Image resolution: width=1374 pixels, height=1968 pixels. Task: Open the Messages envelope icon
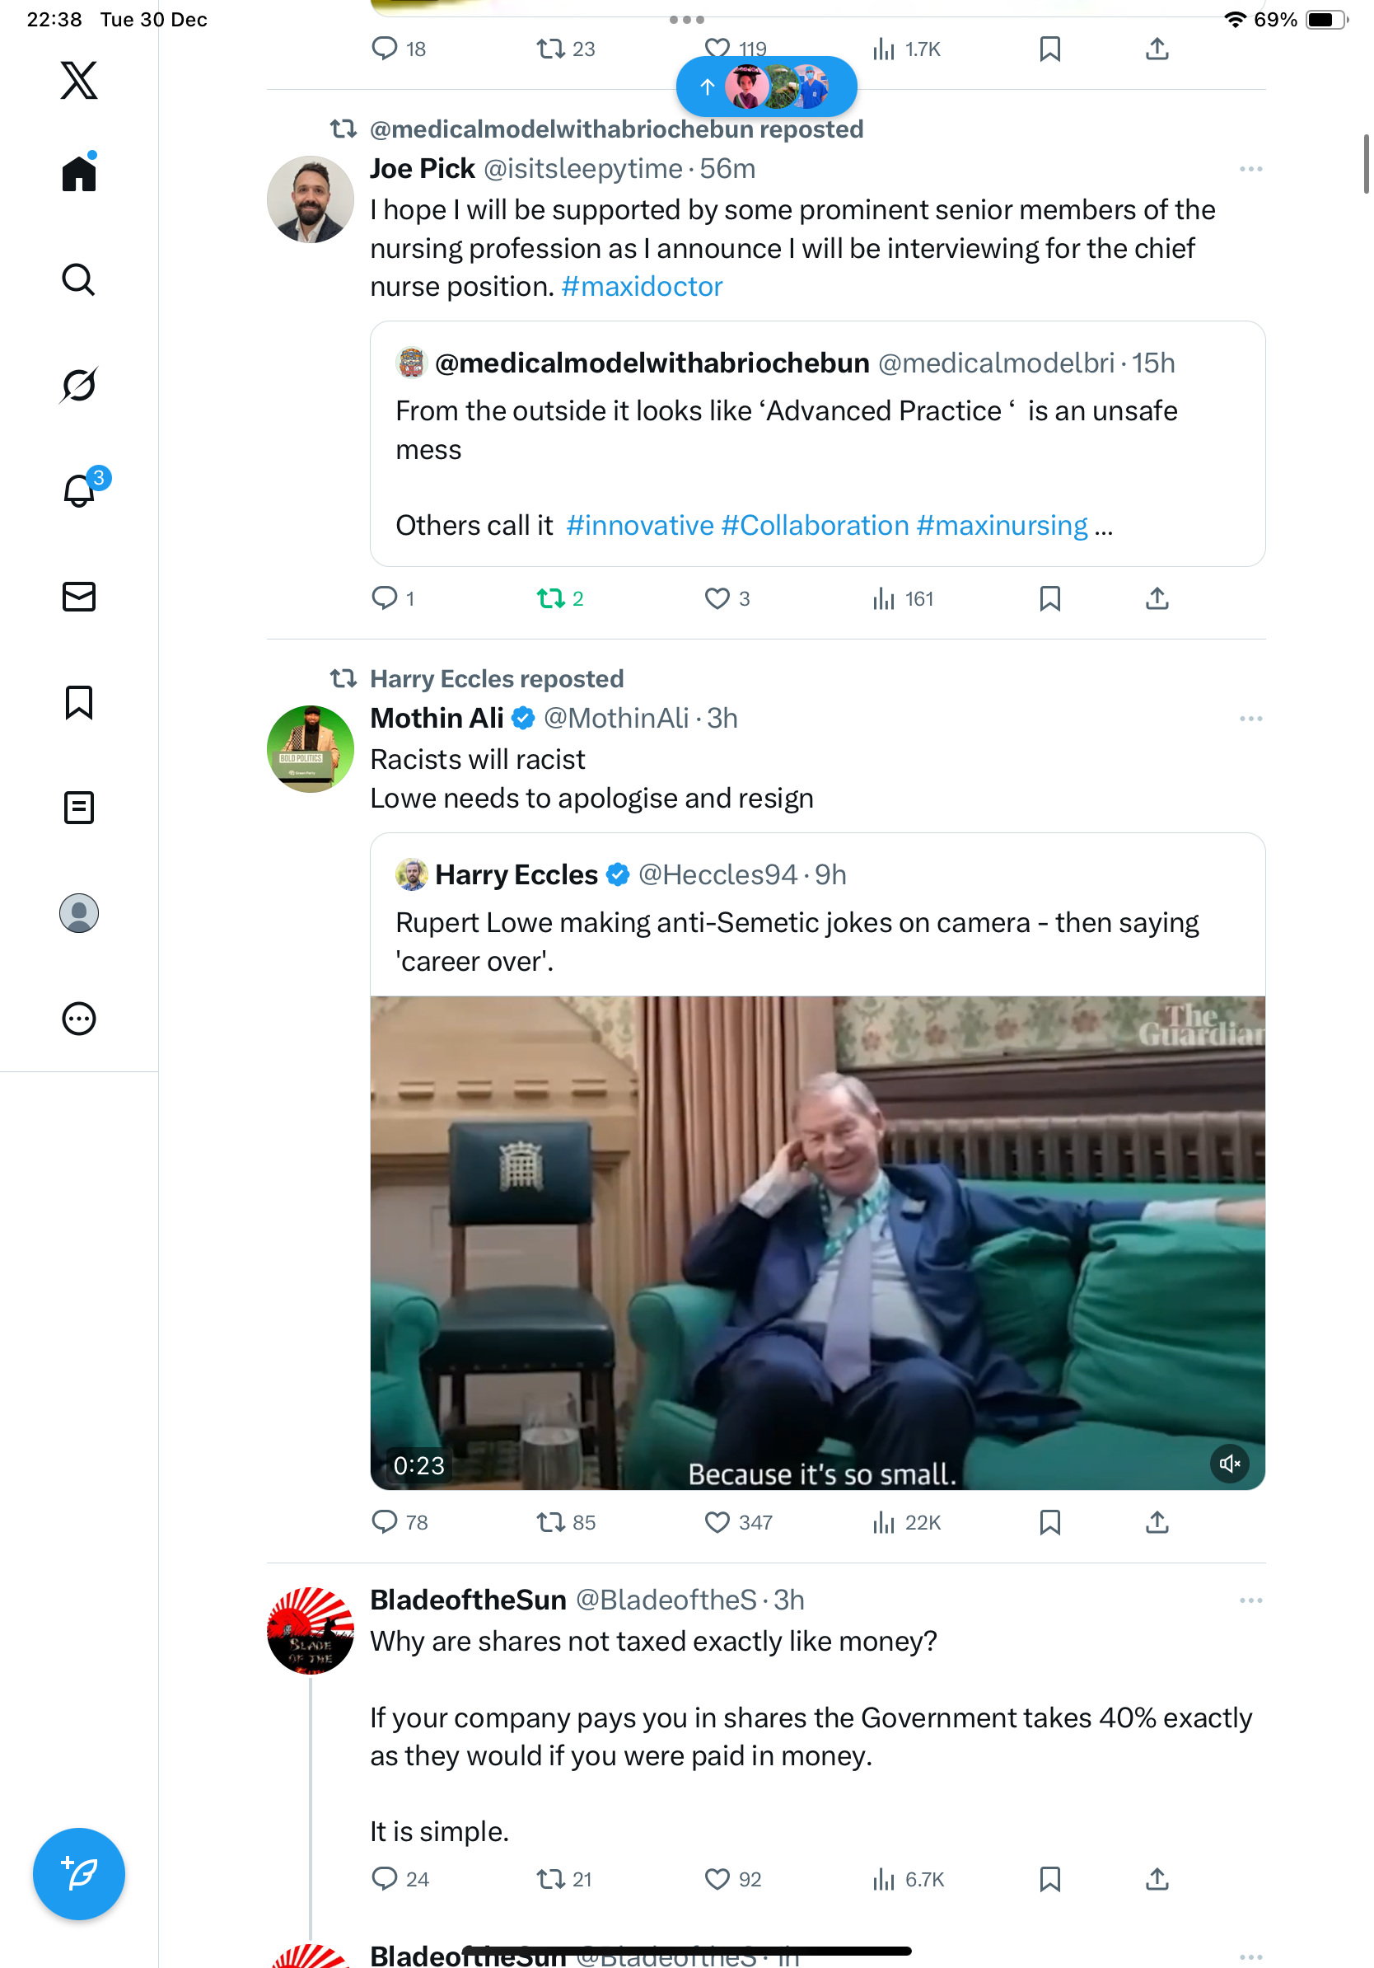[79, 597]
